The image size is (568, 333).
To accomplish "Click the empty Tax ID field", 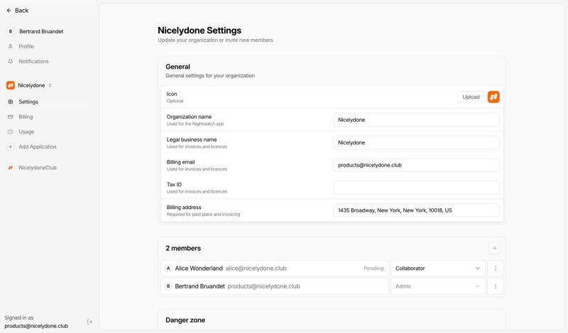I will pos(416,188).
